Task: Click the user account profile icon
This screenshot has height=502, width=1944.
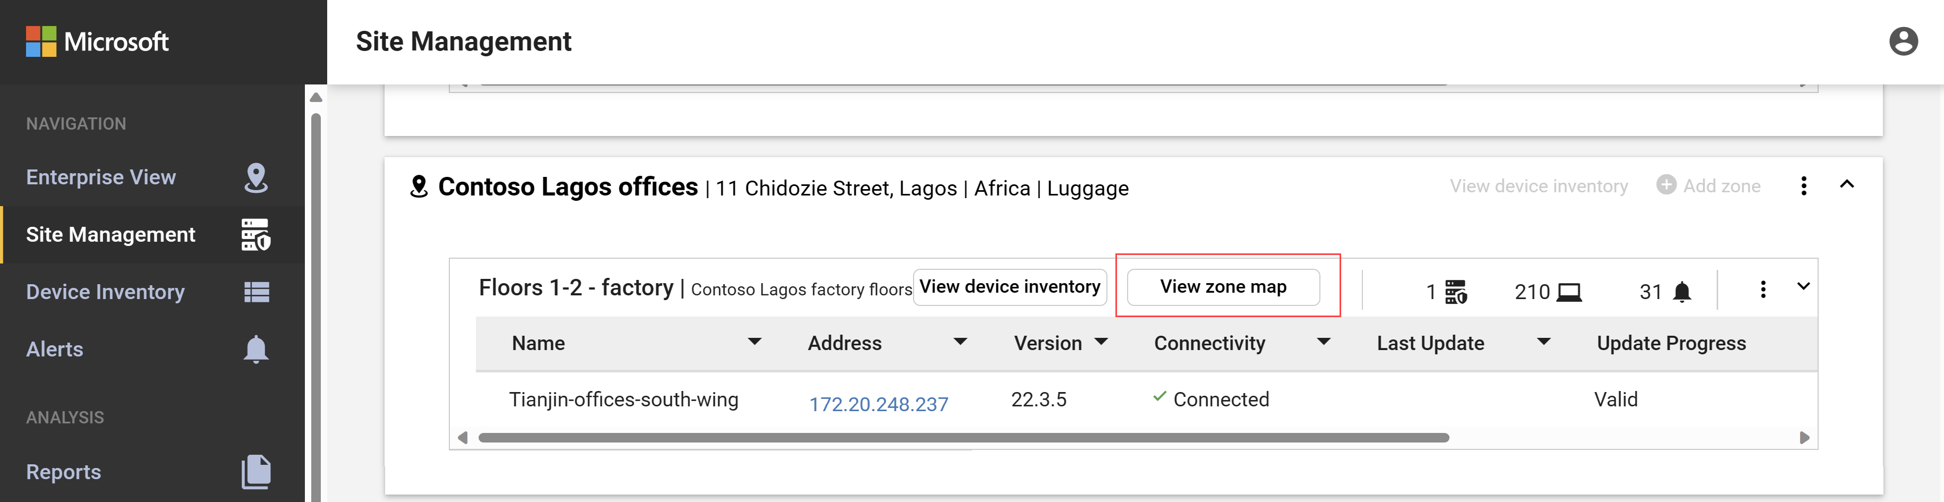Action: pyautogui.click(x=1903, y=41)
